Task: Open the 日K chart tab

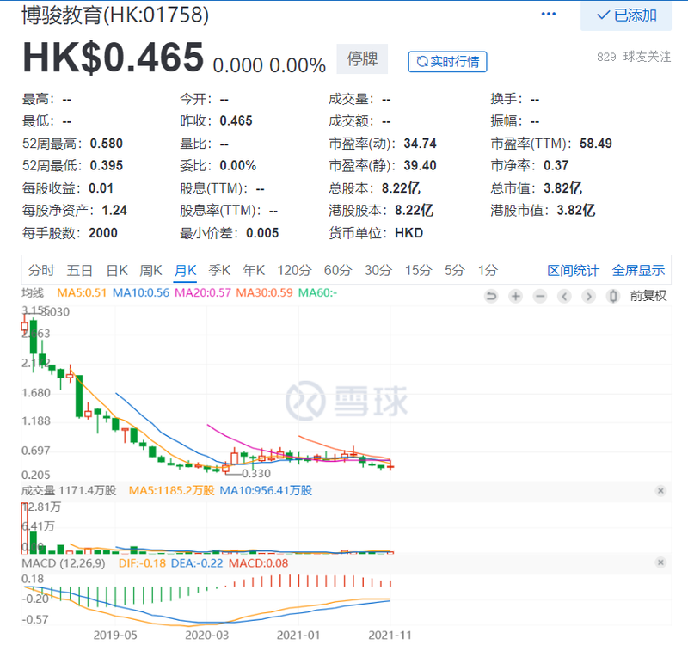Action: click(x=117, y=270)
